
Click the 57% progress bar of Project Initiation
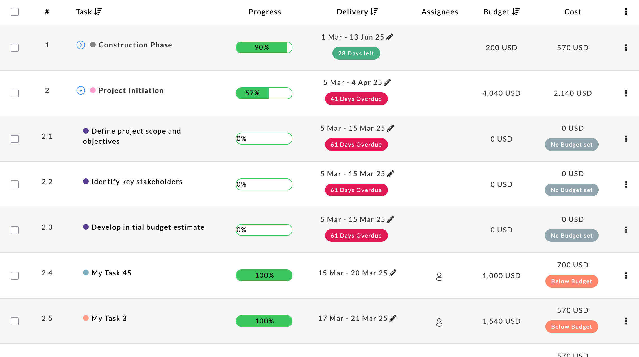264,93
